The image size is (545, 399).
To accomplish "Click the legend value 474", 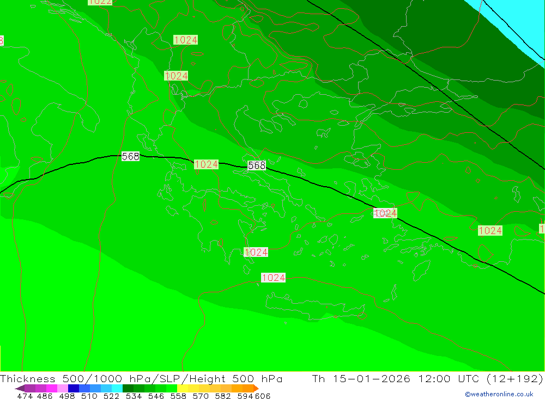I will tap(25, 396).
